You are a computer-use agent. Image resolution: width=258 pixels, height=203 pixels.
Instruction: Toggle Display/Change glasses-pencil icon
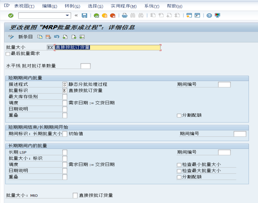(x=11, y=37)
